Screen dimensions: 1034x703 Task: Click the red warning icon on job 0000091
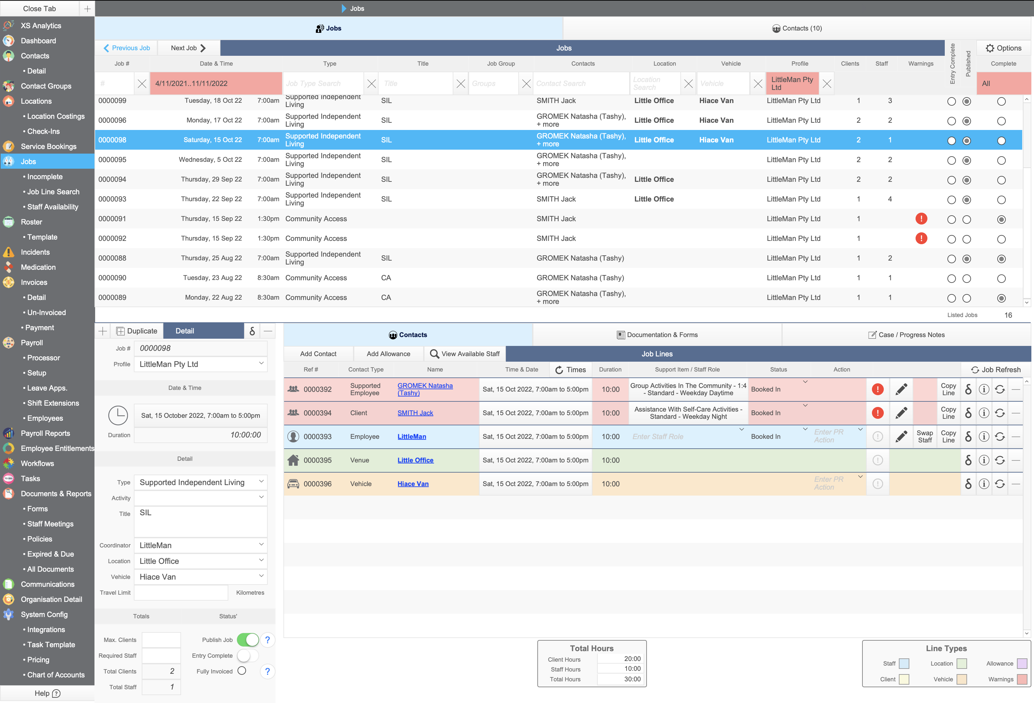pos(921,219)
